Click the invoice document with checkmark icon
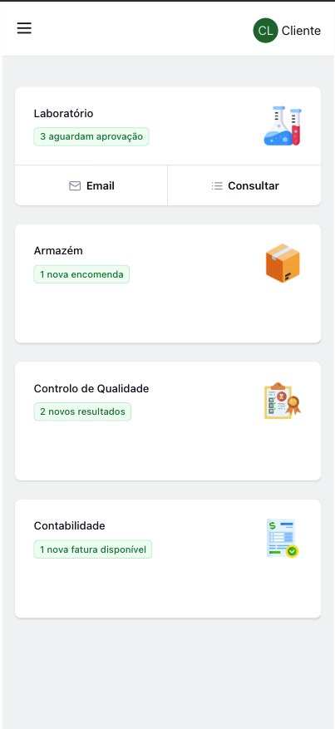Image resolution: width=335 pixels, height=729 pixels. pyautogui.click(x=283, y=539)
